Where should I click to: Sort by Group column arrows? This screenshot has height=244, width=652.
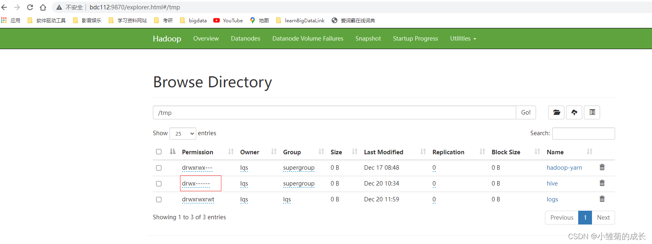pyautogui.click(x=321, y=152)
